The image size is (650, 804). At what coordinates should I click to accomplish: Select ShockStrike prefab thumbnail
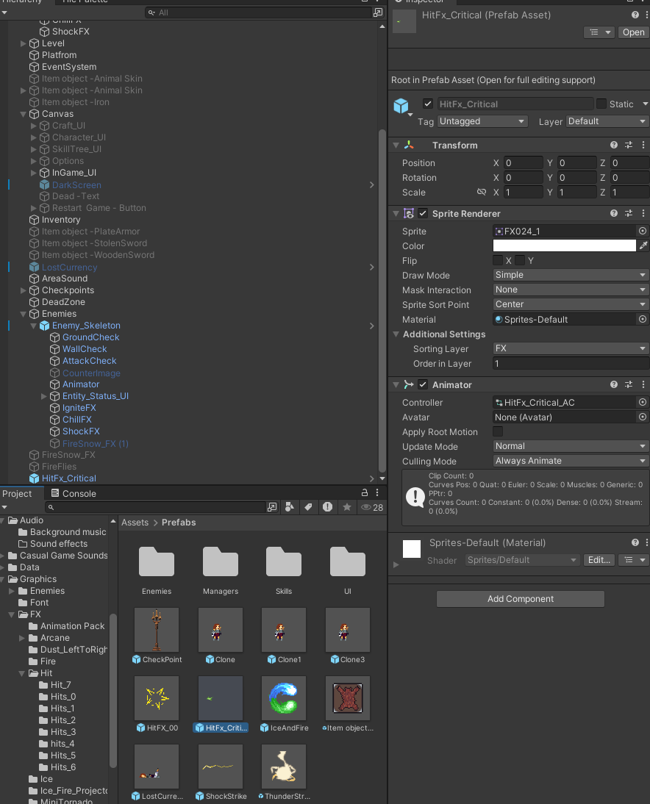(221, 766)
